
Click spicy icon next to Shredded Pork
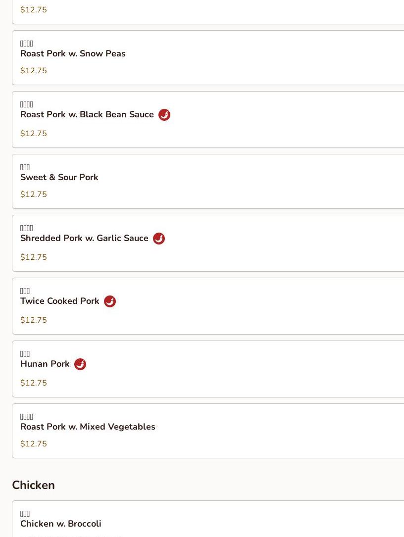[159, 239]
